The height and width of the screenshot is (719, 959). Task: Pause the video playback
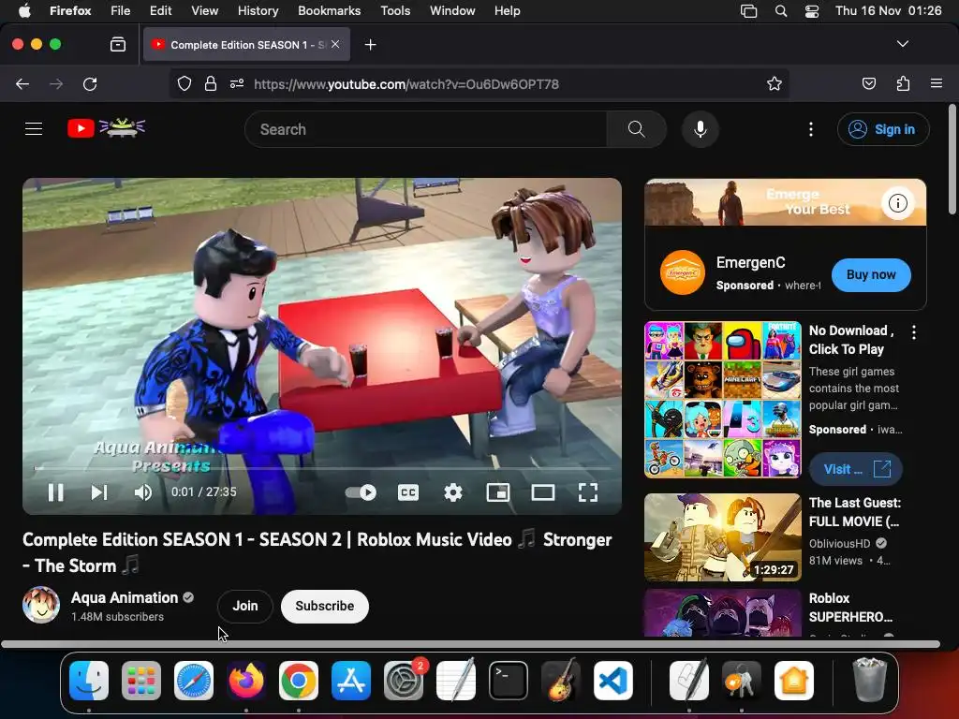pyautogui.click(x=55, y=492)
